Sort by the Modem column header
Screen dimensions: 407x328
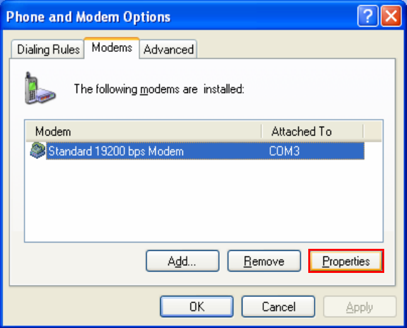(143, 131)
